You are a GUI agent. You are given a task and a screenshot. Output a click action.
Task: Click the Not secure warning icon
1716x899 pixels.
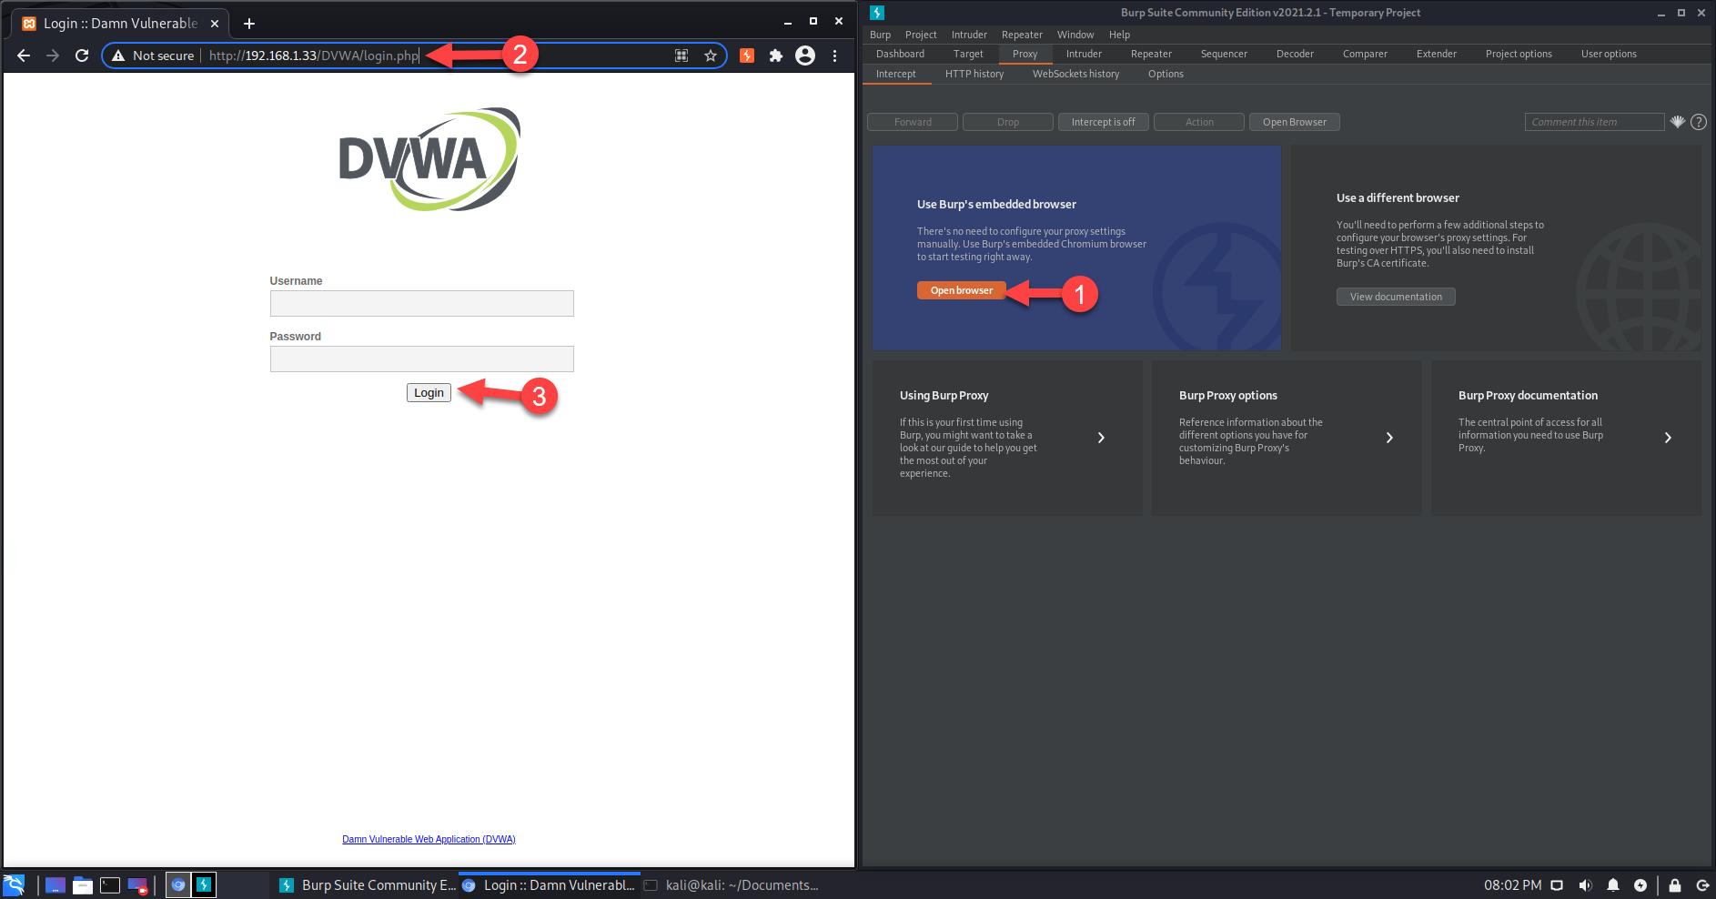118,56
